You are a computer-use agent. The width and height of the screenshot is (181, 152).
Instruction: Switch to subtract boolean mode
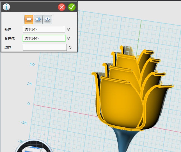38,19
